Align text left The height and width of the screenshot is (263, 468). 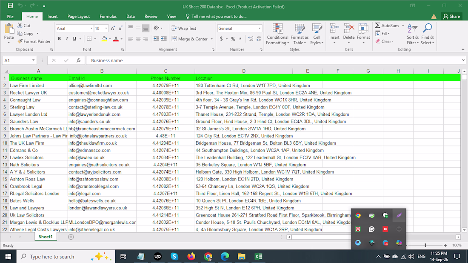pyautogui.click(x=131, y=39)
